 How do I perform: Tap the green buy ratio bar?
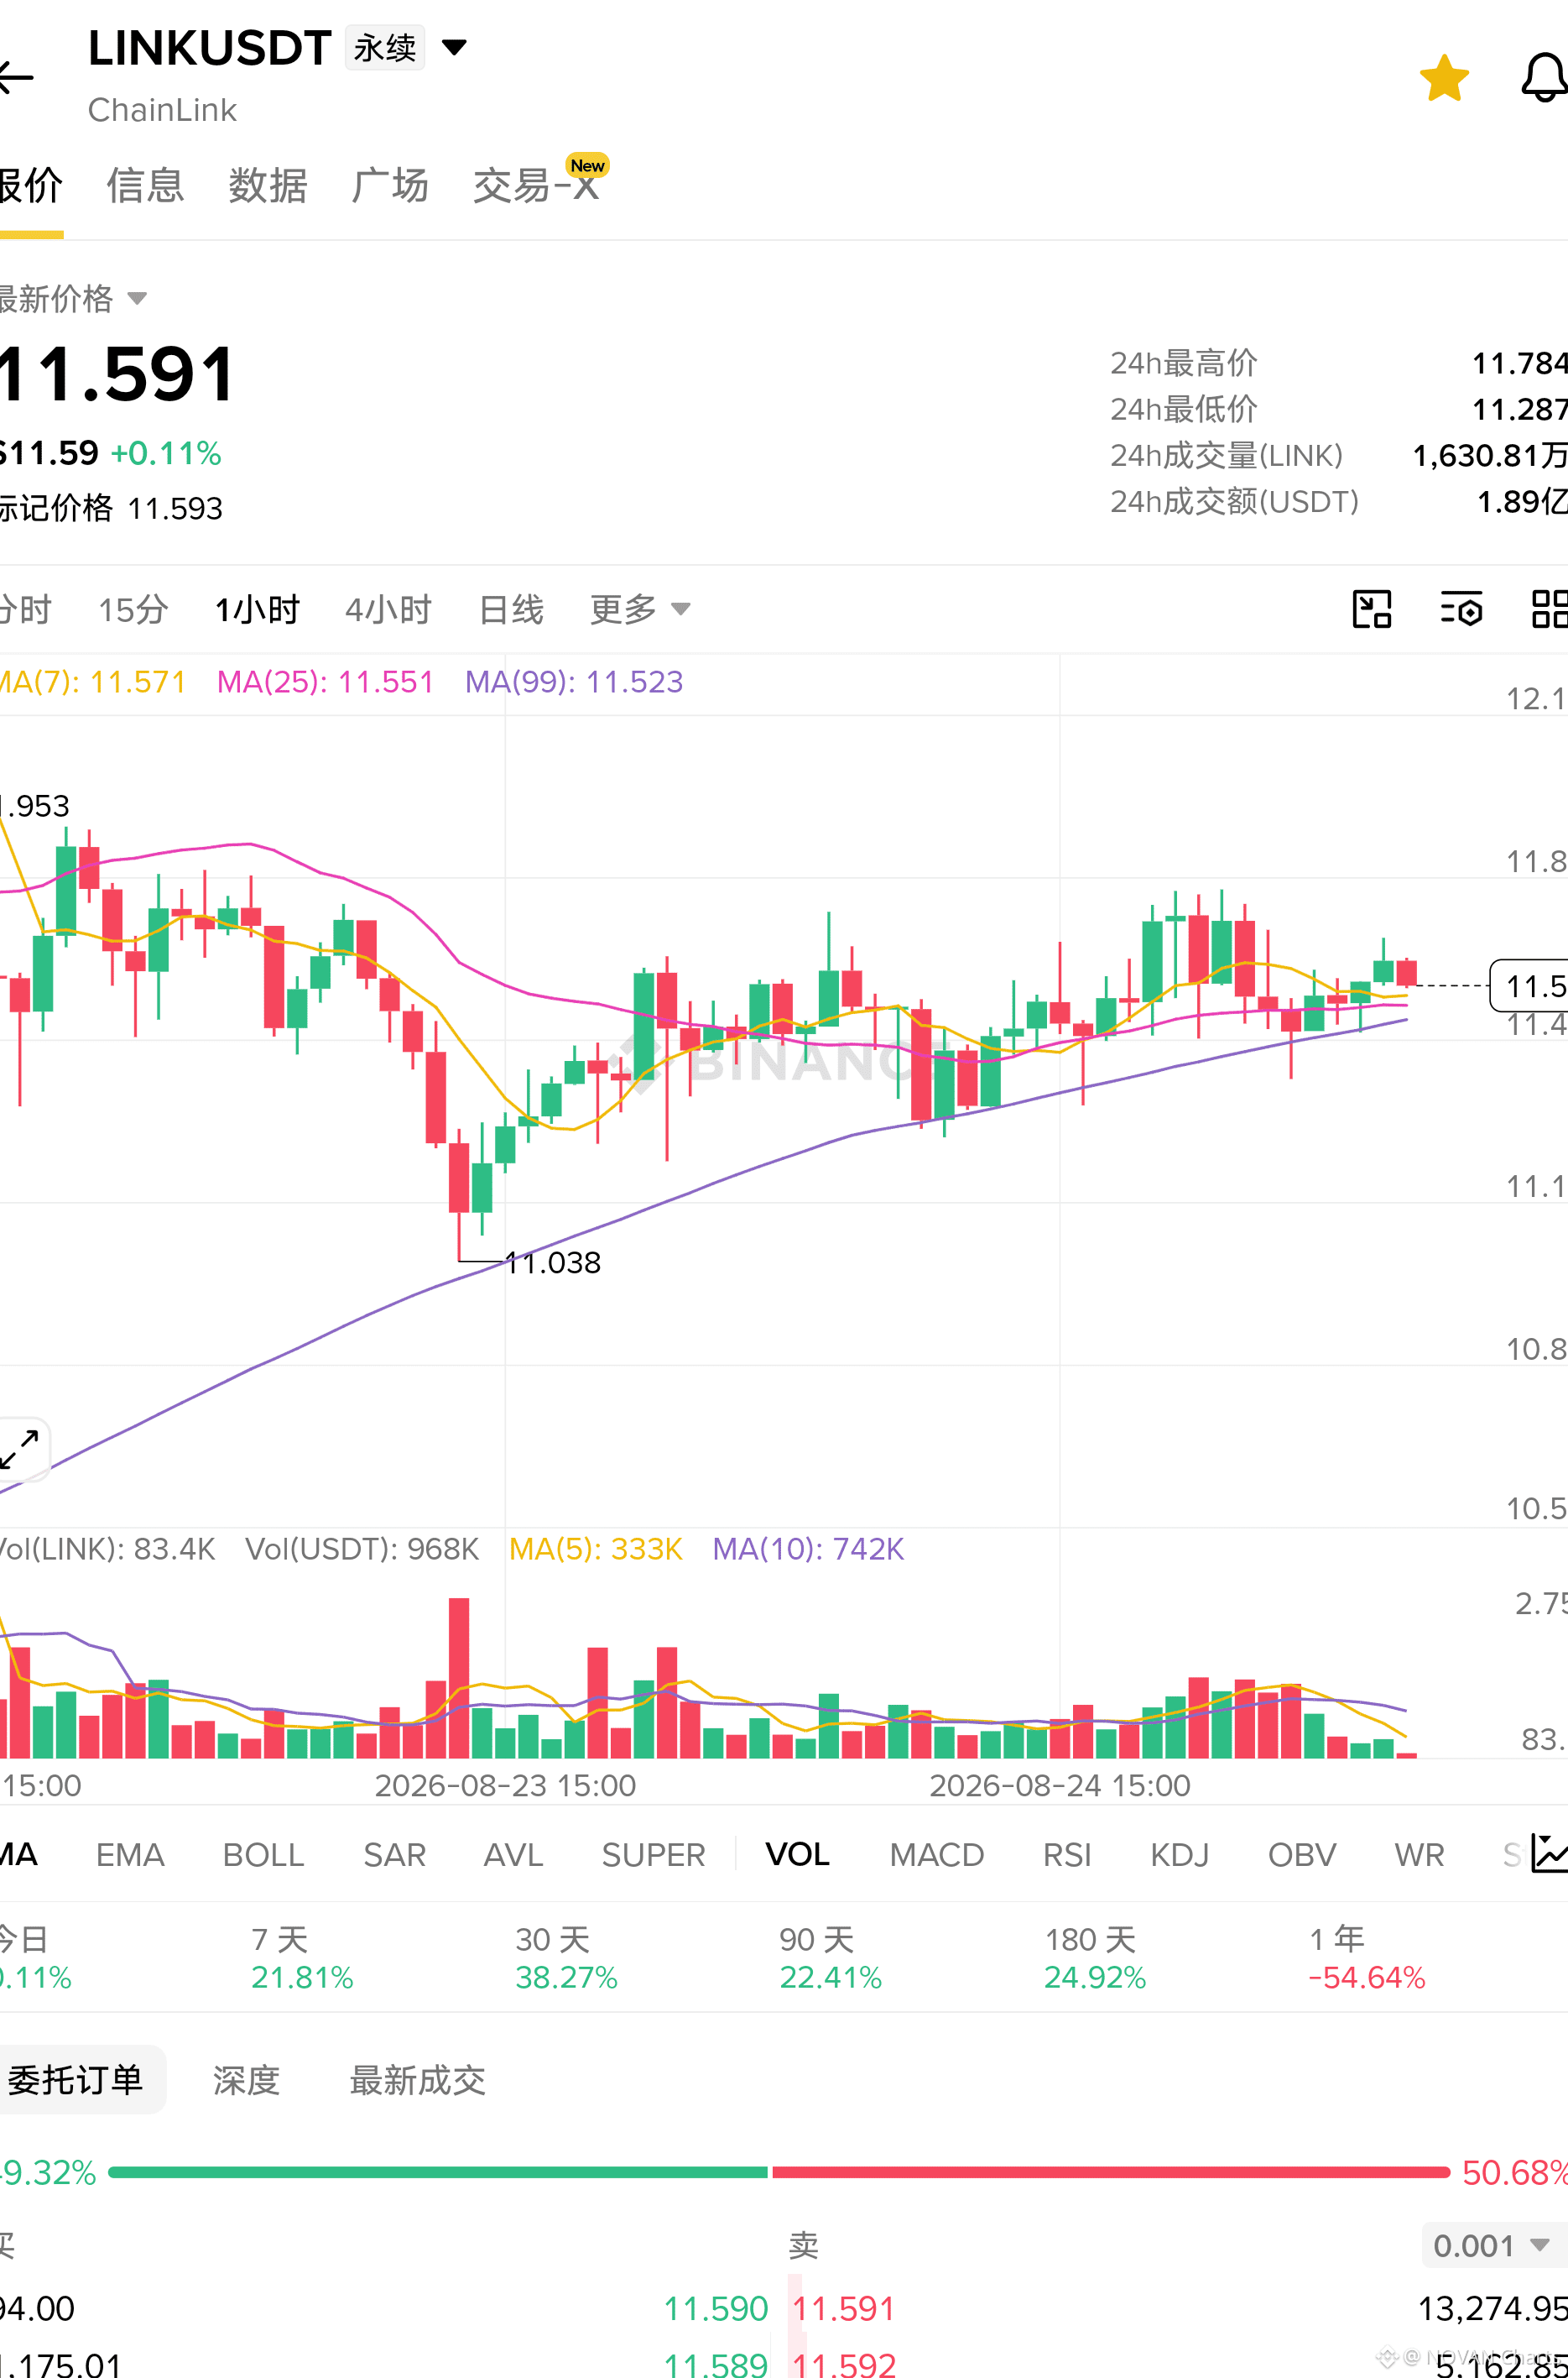(x=438, y=2172)
